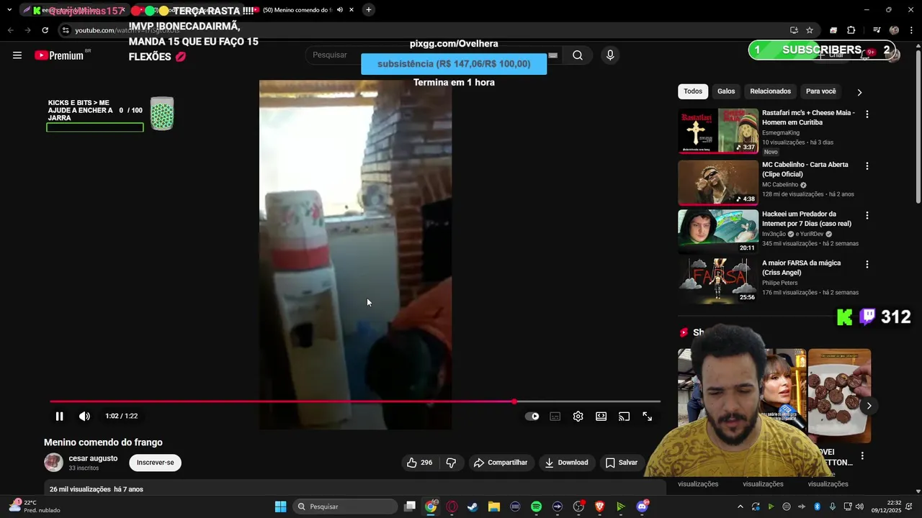Subscribe using the Inscrever-se button
The image size is (922, 518).
click(156, 463)
